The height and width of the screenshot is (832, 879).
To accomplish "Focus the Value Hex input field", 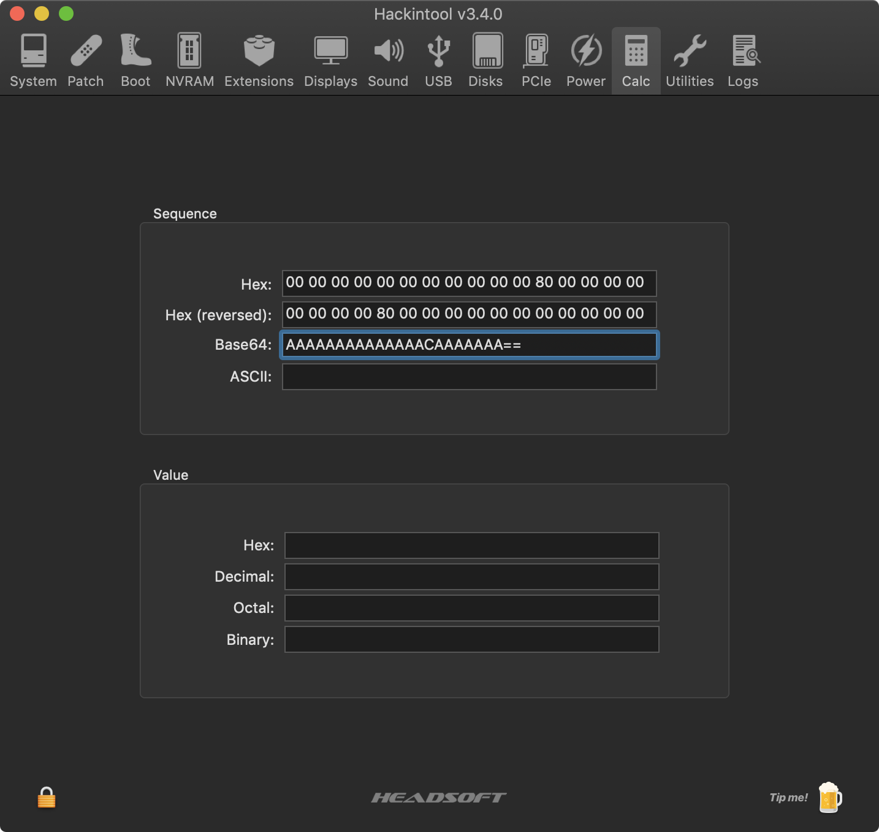I will [x=472, y=545].
